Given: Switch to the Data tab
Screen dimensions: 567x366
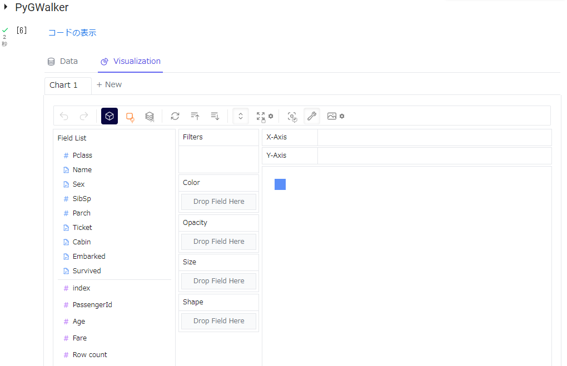Looking at the screenshot, I should point(62,61).
